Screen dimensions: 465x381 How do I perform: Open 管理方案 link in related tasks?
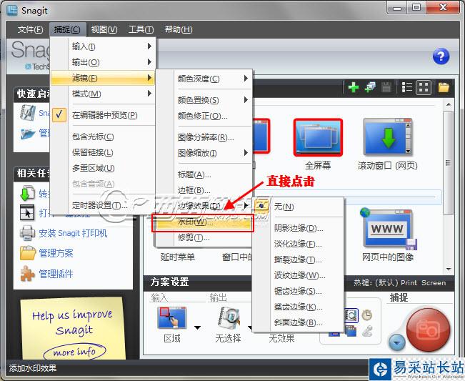(x=56, y=253)
